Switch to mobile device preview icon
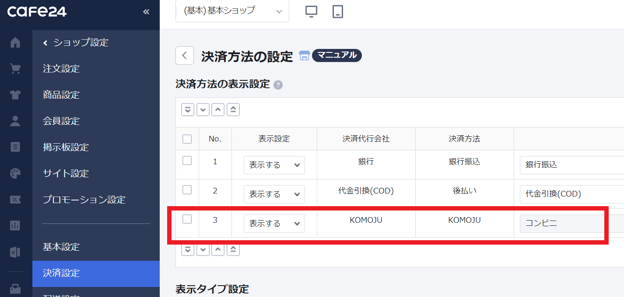Screen dimensions: 624x297 (x=337, y=11)
